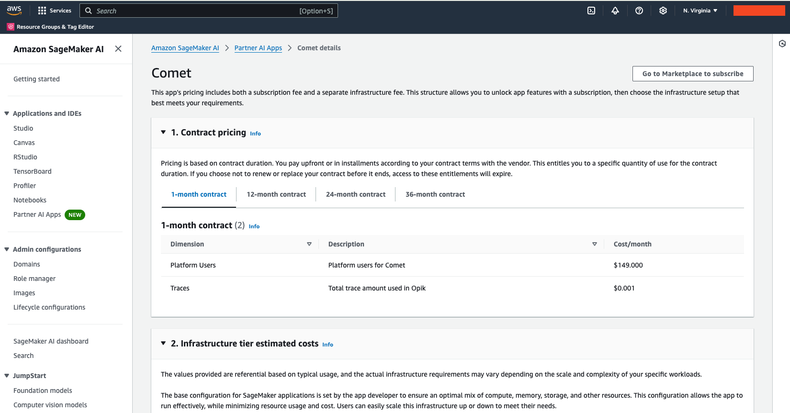Click the Resource Groups & Tag Editor icon

11,27
